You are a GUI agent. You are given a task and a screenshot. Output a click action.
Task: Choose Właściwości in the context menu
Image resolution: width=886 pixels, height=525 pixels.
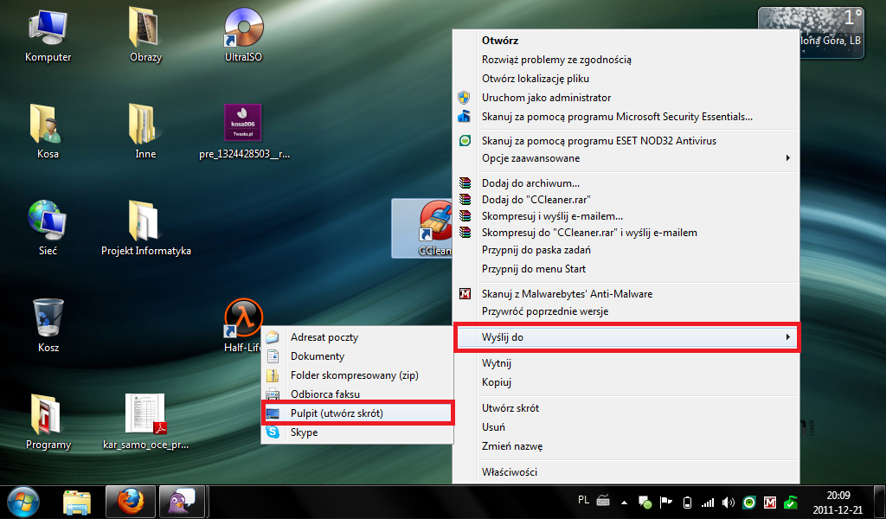tap(626, 472)
